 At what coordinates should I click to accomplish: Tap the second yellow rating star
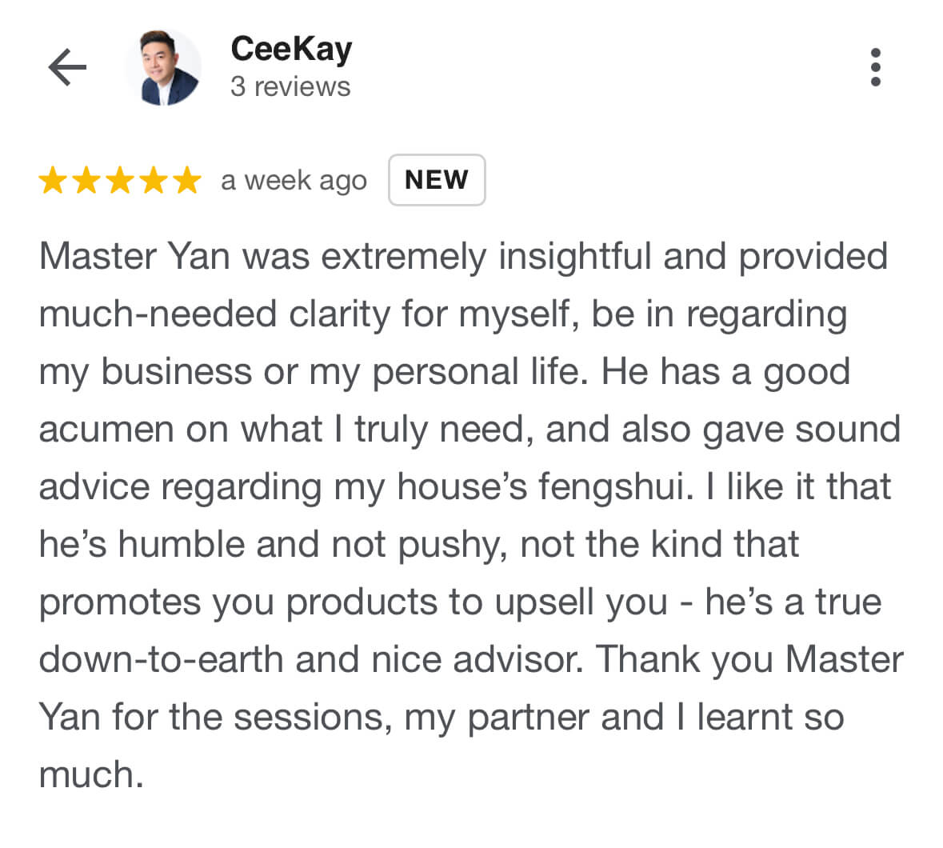[x=86, y=180]
